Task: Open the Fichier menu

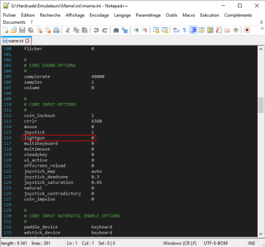Action: (x=9, y=15)
